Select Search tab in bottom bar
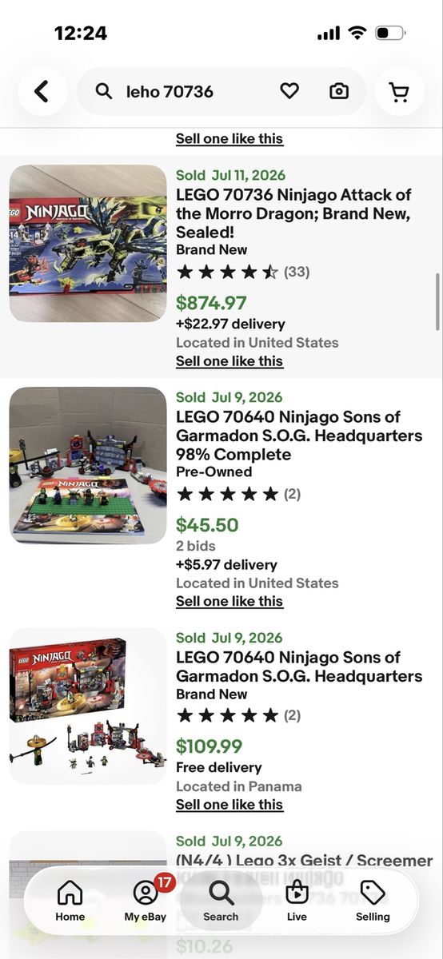Screen dimensions: 443x959 point(221,901)
